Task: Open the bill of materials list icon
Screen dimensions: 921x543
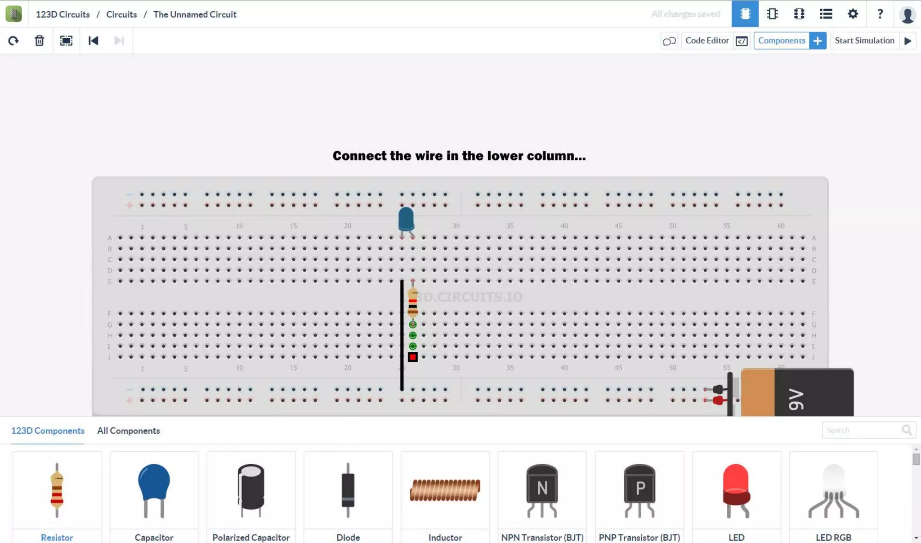Action: pos(826,14)
